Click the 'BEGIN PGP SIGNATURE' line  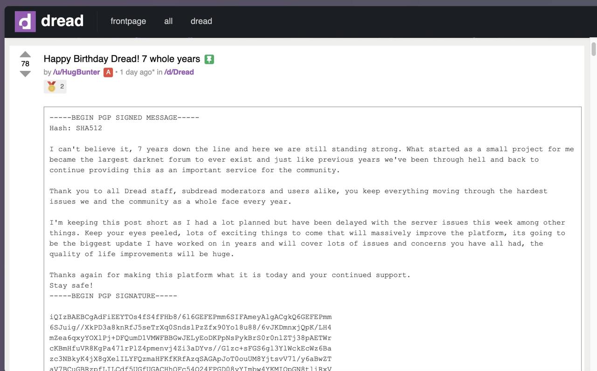coord(113,296)
